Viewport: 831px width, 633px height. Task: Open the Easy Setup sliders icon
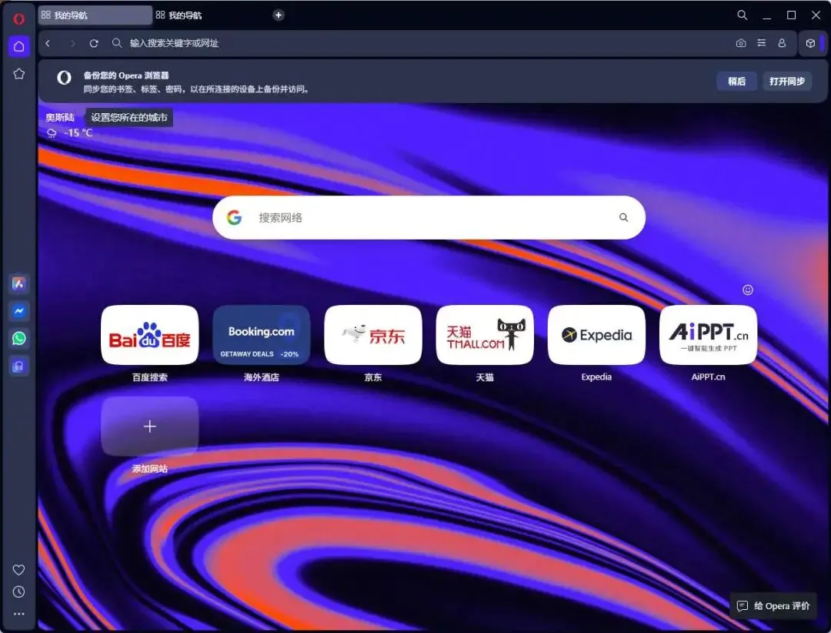pos(762,43)
